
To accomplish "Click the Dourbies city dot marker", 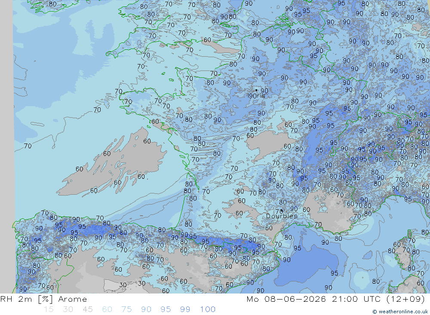I will (x=282, y=211).
